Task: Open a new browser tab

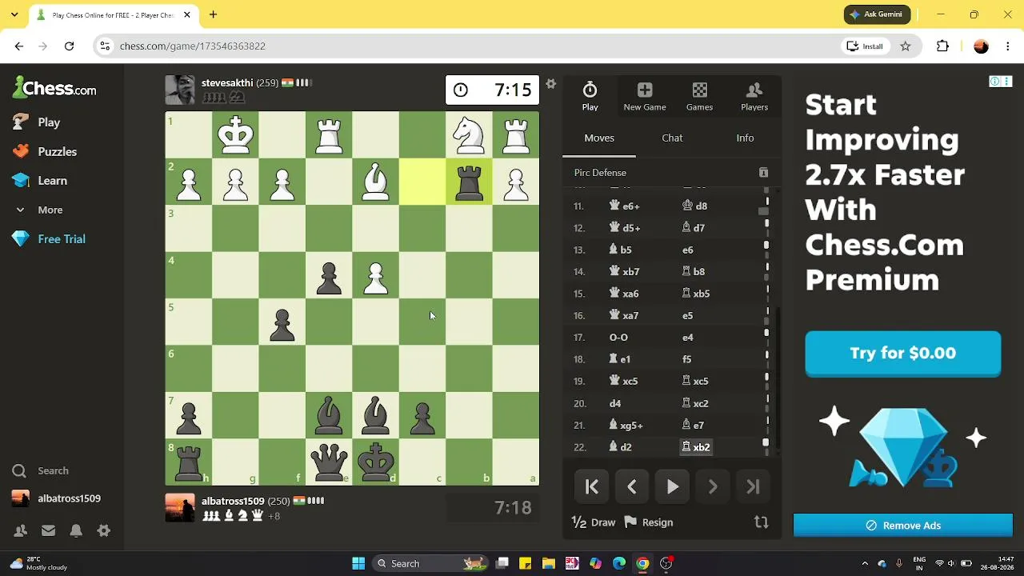Action: click(x=213, y=14)
